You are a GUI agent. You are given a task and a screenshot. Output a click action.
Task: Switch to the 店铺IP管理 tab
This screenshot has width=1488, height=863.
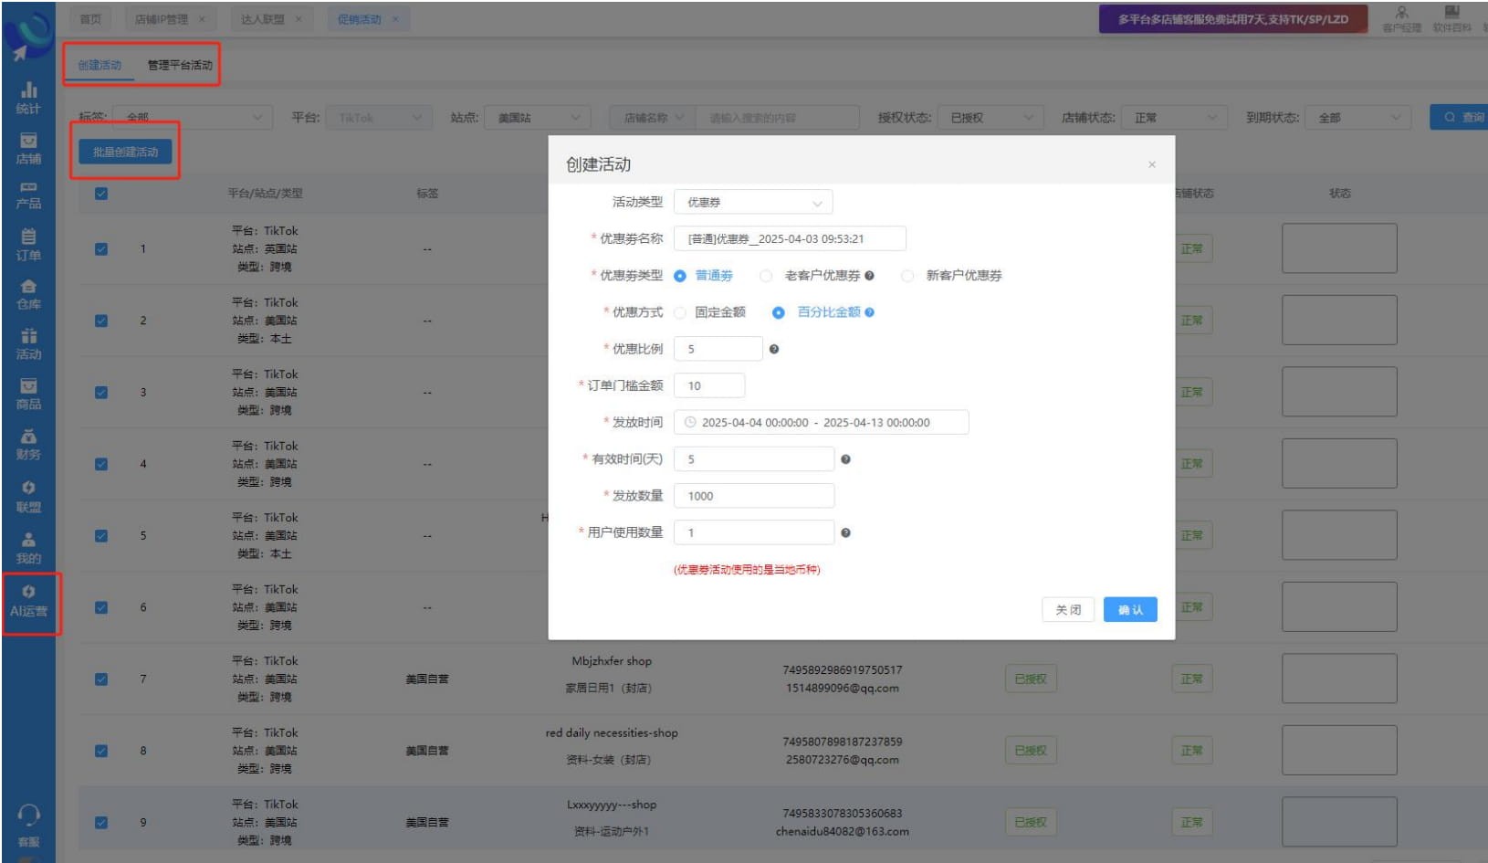(162, 19)
